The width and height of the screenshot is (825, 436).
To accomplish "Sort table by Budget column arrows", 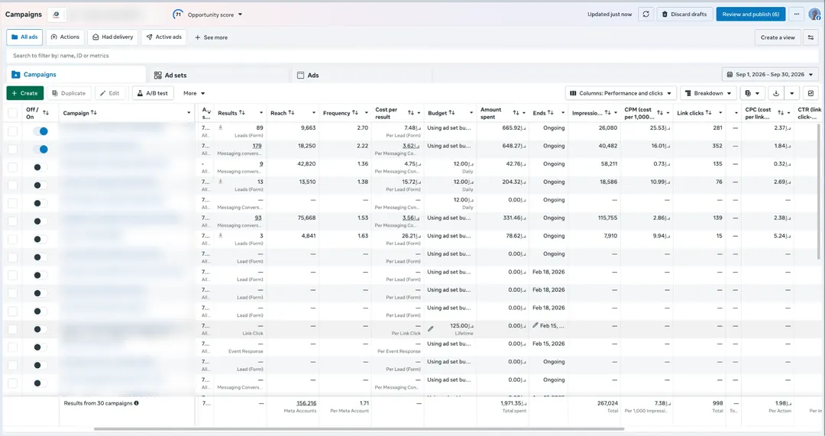I will pyautogui.click(x=451, y=112).
